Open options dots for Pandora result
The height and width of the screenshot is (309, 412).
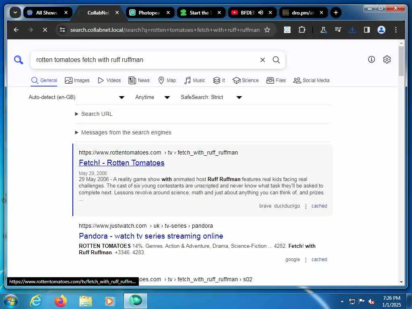[306, 260]
